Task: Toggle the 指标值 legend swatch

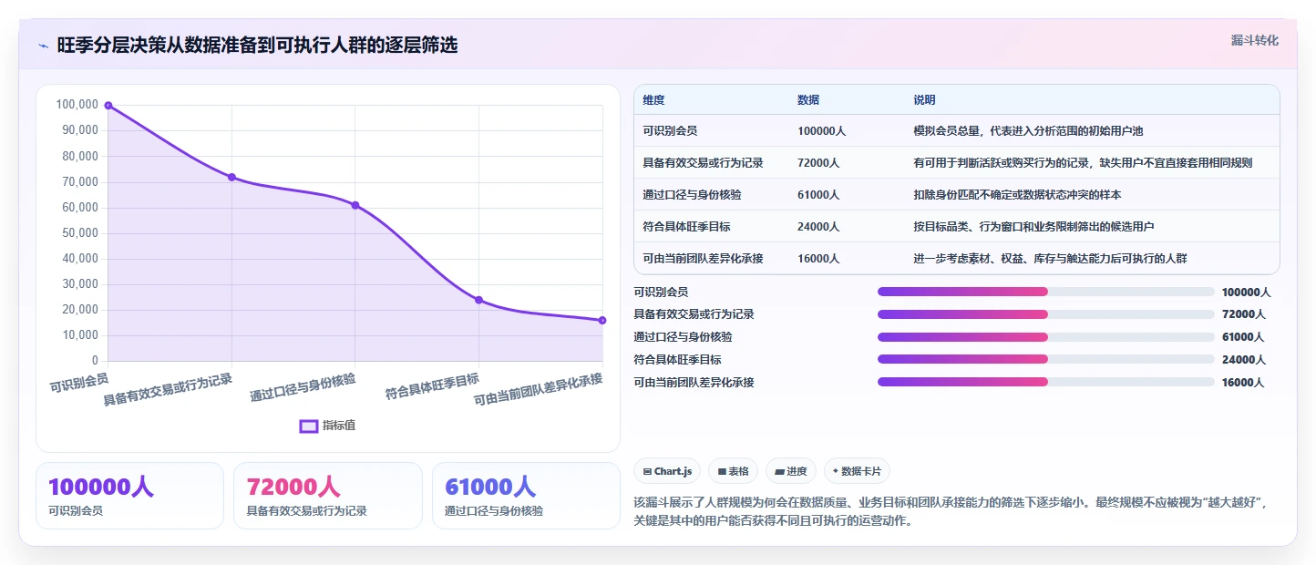Action: (309, 426)
